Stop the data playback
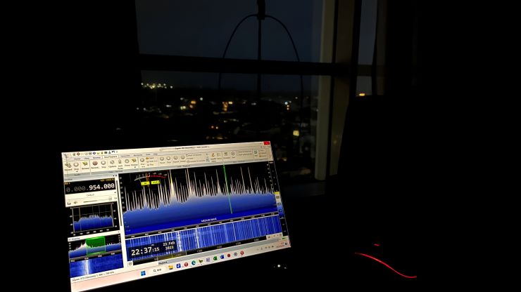 point(168,159)
